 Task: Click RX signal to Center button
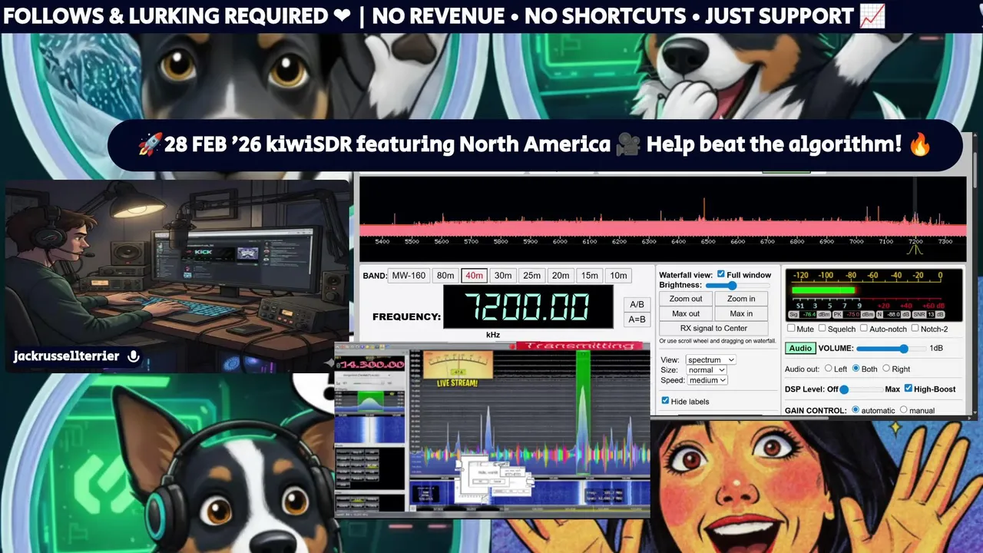tap(713, 328)
